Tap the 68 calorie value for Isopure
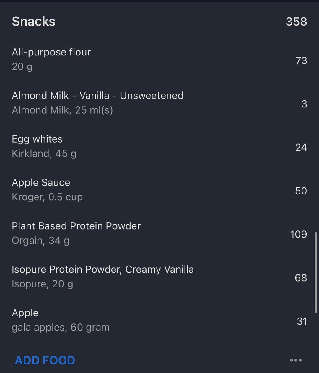The width and height of the screenshot is (319, 373). point(301,278)
